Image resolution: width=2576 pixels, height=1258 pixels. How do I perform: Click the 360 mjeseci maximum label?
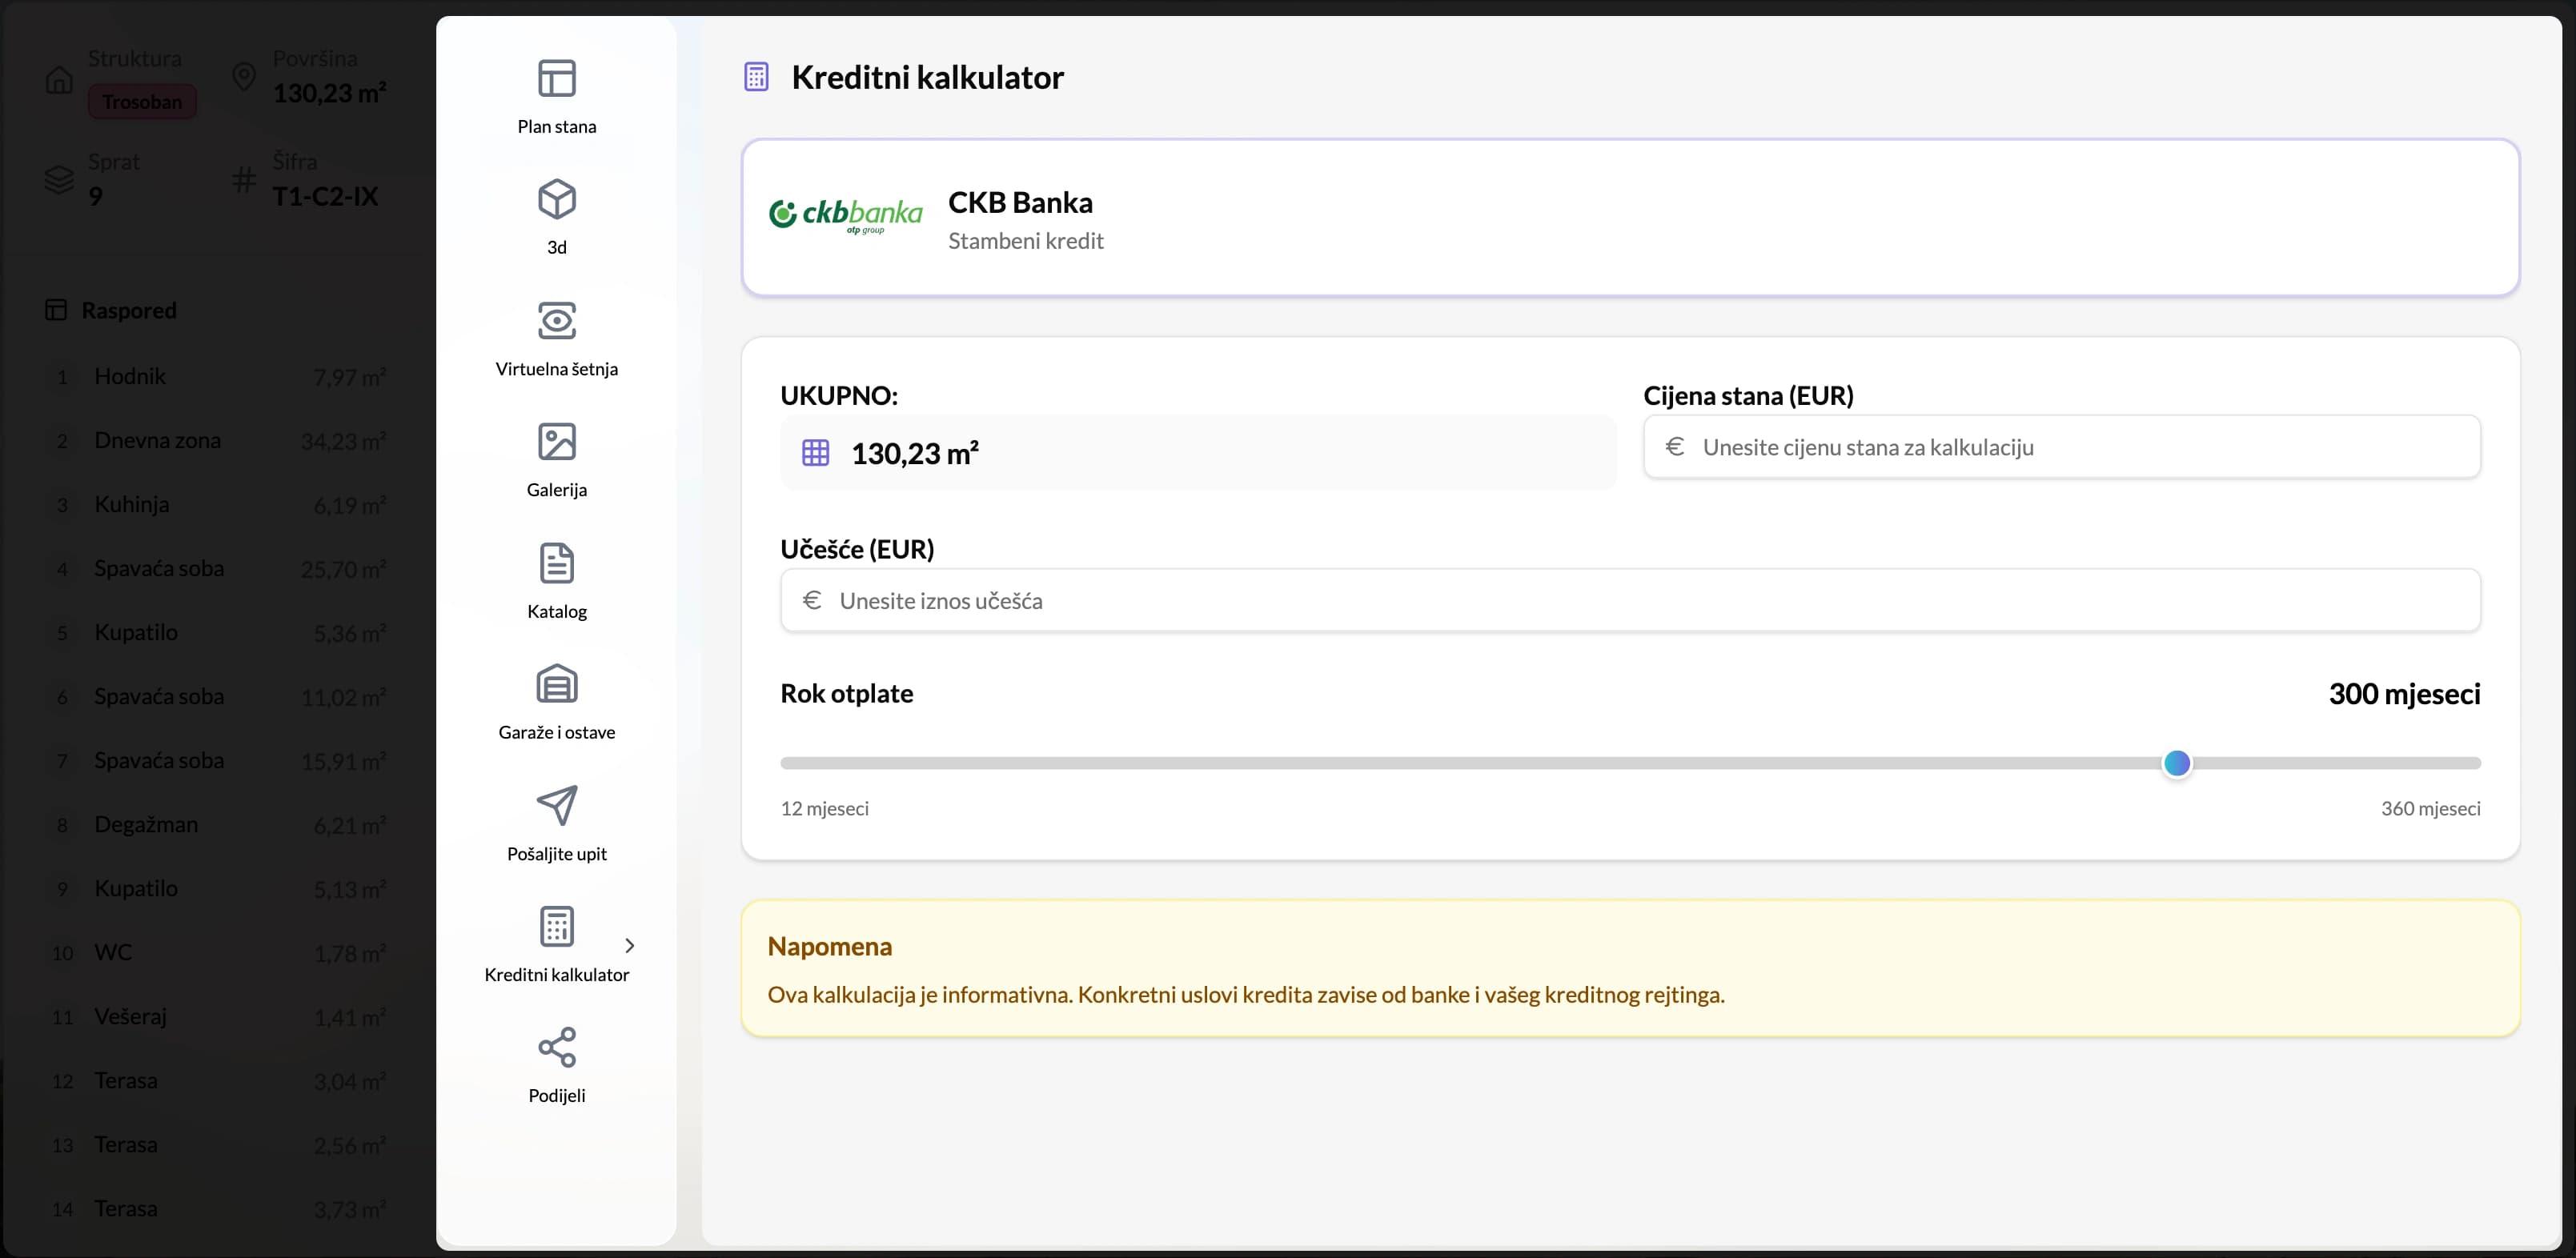[x=2430, y=808]
